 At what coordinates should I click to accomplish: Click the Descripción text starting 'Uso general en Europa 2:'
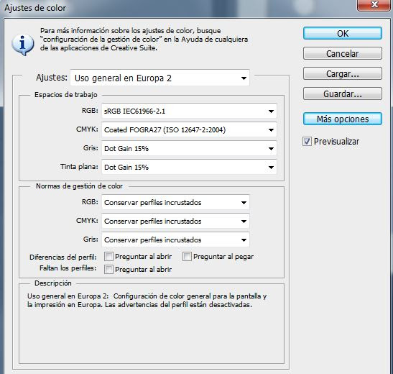(x=147, y=301)
